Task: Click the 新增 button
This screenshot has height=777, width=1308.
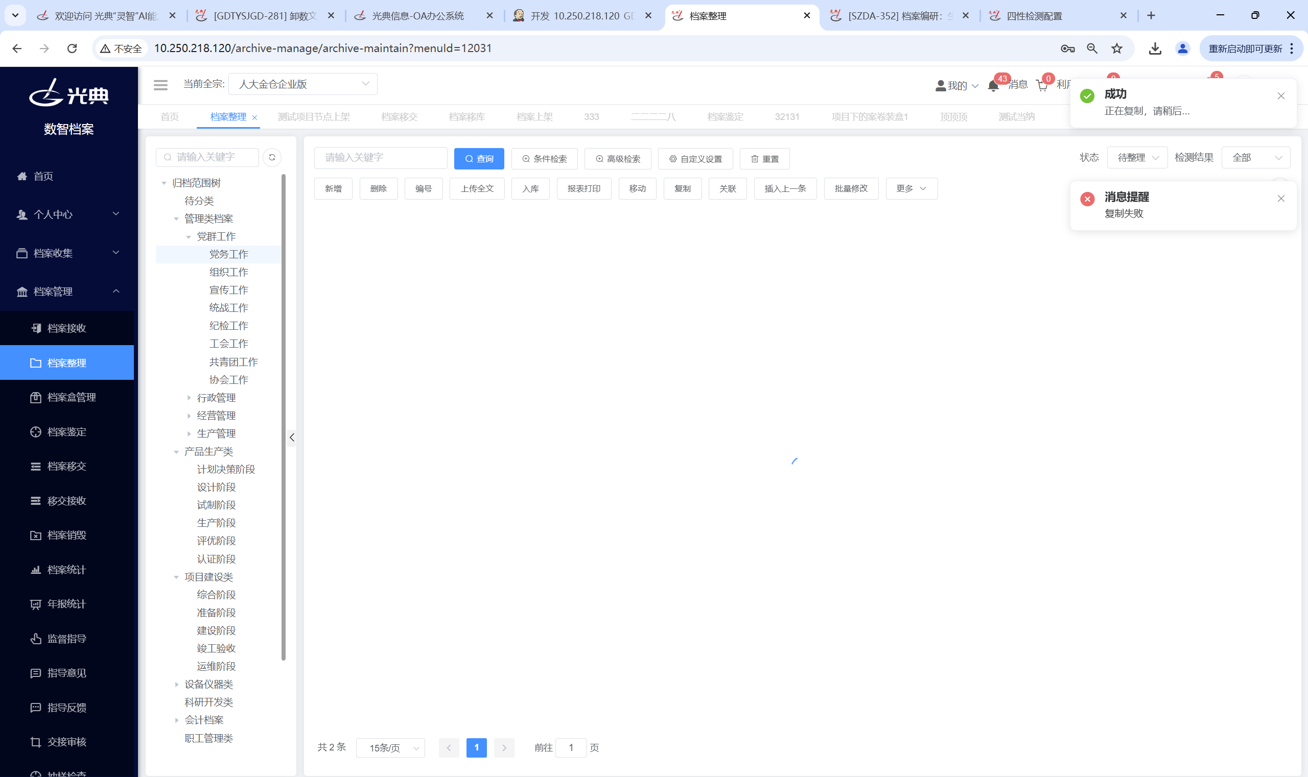Action: [x=333, y=188]
